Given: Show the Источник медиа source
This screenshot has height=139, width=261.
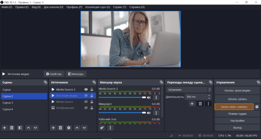Looking at the screenshot, I should click(86, 96).
